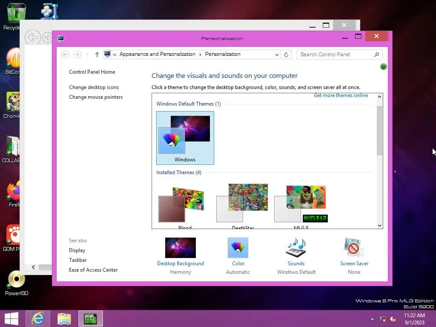
Task: Open recent locations dropdown arrow
Action: pyautogui.click(x=87, y=54)
